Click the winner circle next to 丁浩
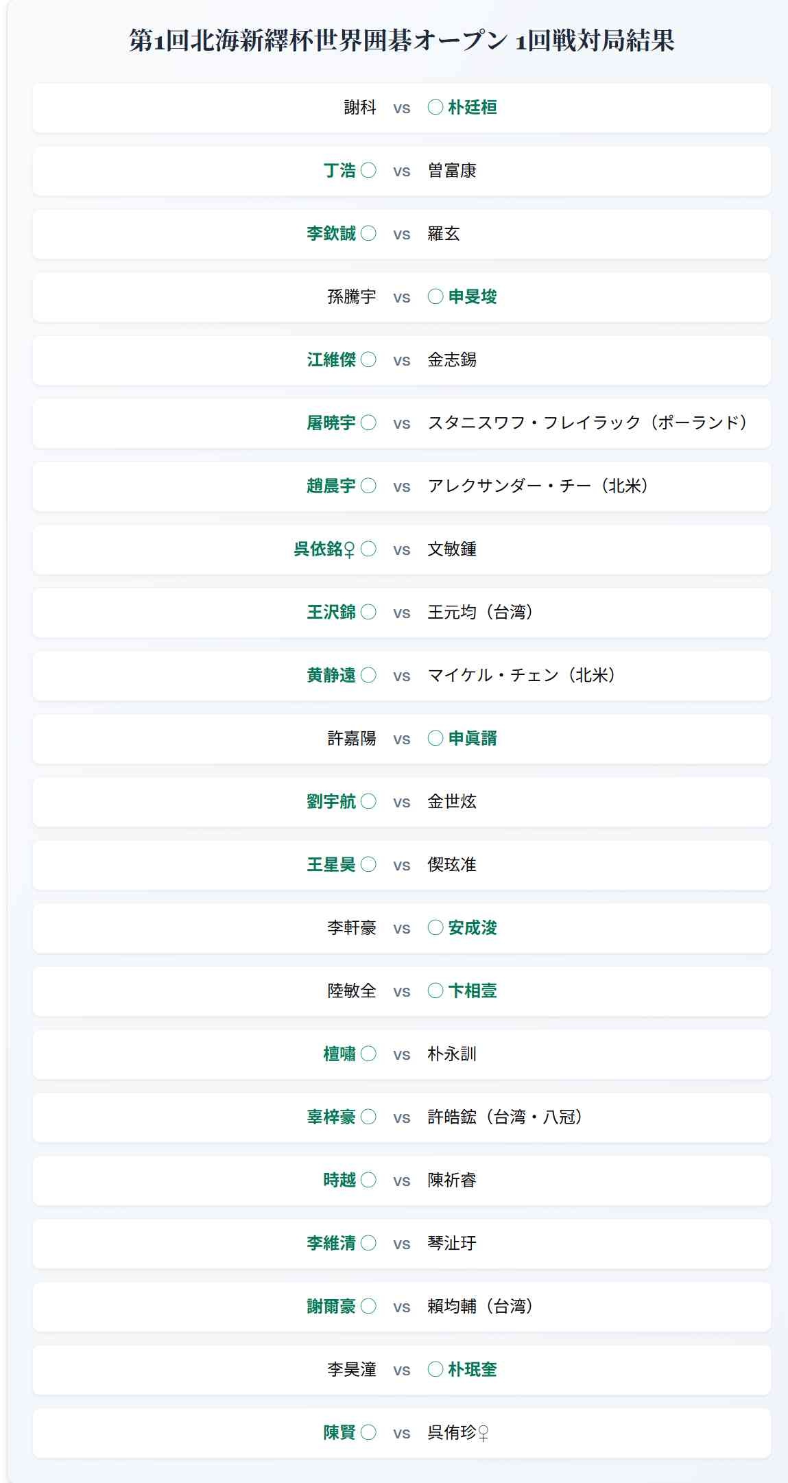The width and height of the screenshot is (788, 1483). (368, 170)
